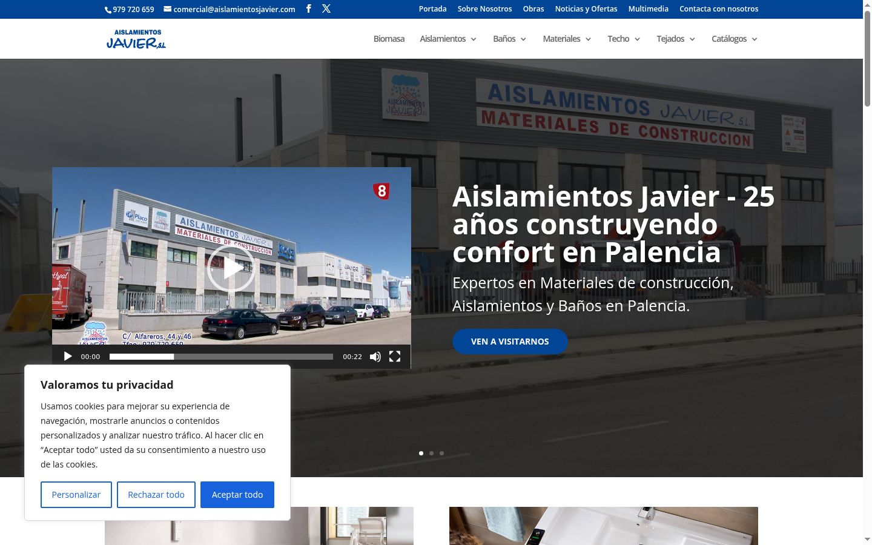Click the scrollbar up arrow
The height and width of the screenshot is (545, 872).
(x=867, y=5)
